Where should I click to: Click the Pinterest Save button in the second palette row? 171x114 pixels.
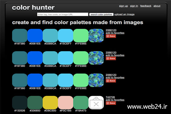[x=111, y=58]
